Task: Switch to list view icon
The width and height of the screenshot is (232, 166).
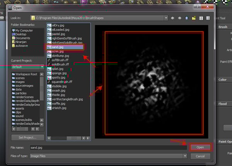Action: (x=201, y=18)
